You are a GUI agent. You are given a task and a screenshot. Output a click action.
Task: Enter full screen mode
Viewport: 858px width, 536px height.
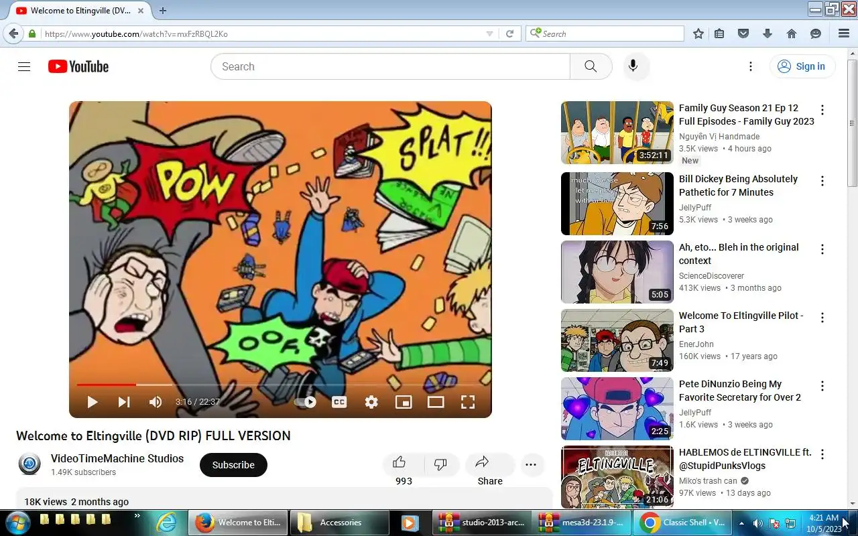468,402
